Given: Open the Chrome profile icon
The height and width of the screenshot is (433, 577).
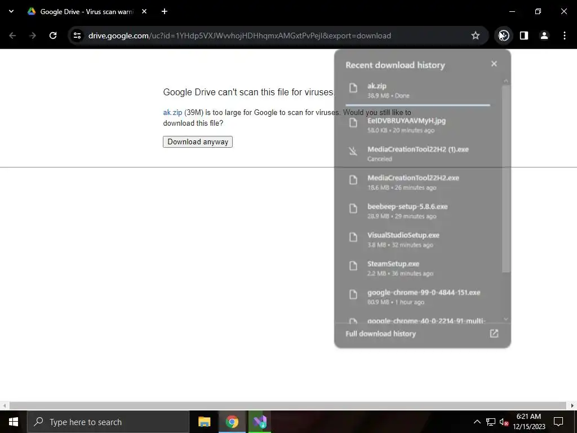Looking at the screenshot, I should coord(544,36).
